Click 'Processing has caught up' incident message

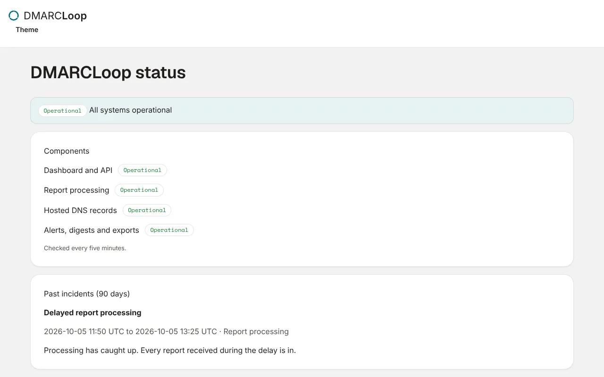[x=170, y=351]
